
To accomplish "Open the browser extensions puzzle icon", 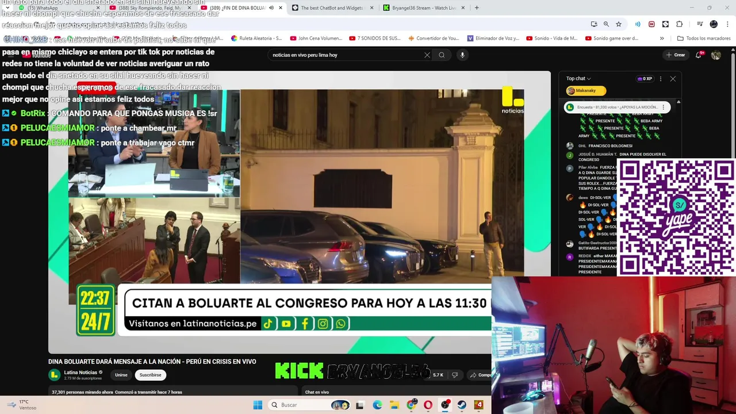I will [x=679, y=24].
